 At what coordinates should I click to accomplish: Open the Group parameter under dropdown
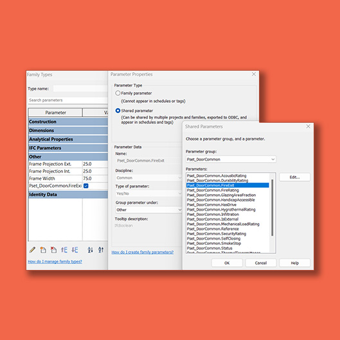coord(148,210)
